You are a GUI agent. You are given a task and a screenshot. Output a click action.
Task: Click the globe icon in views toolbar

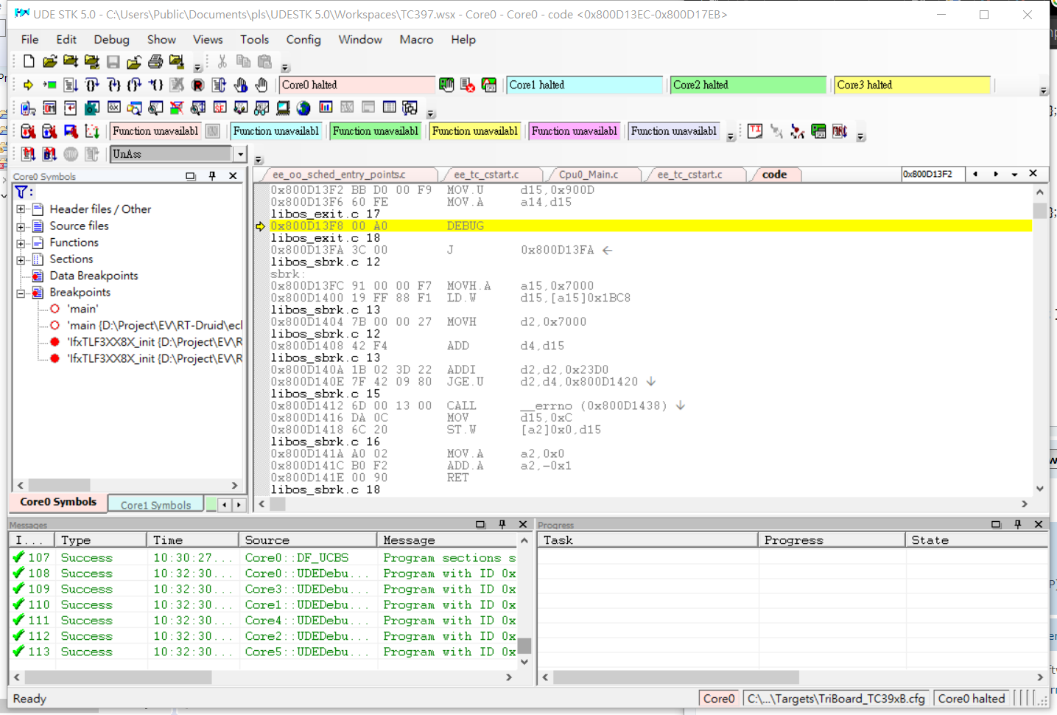303,108
